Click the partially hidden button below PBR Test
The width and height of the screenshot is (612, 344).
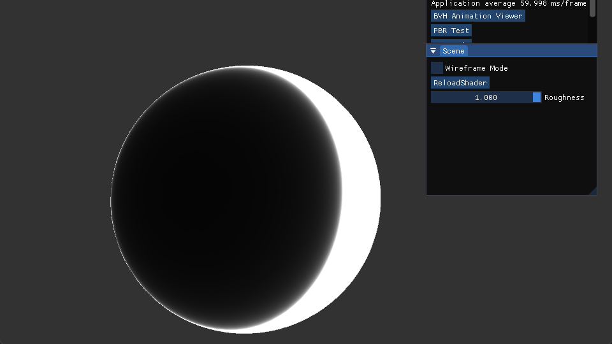coord(451,41)
